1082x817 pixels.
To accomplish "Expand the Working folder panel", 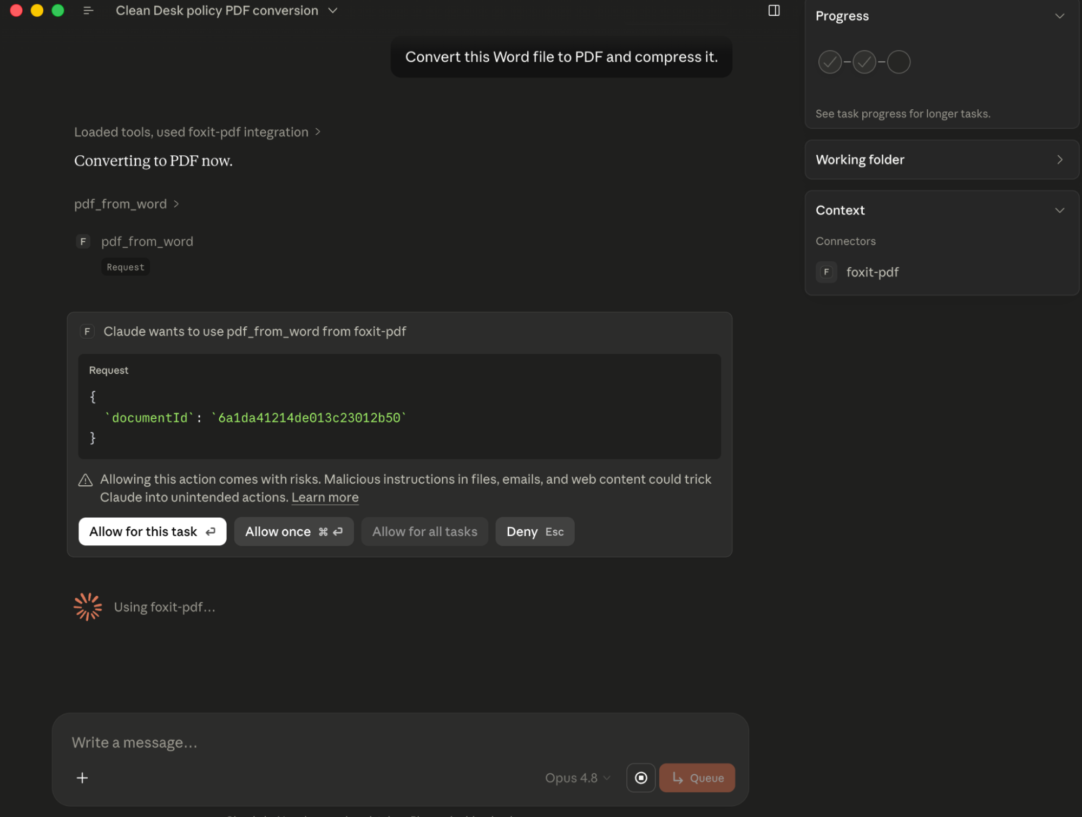I will (x=942, y=160).
